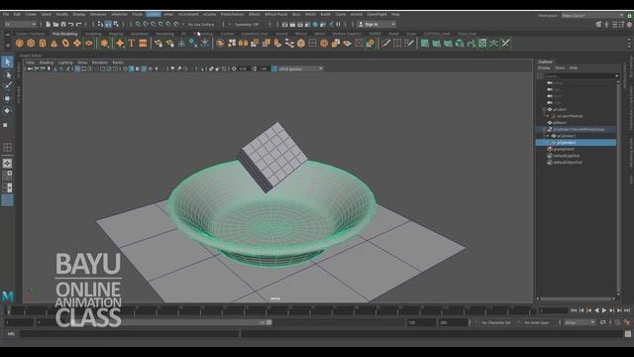Viewport: 634px width, 357px height.
Task: Open the viewport Lighting menu
Action: tap(65, 62)
